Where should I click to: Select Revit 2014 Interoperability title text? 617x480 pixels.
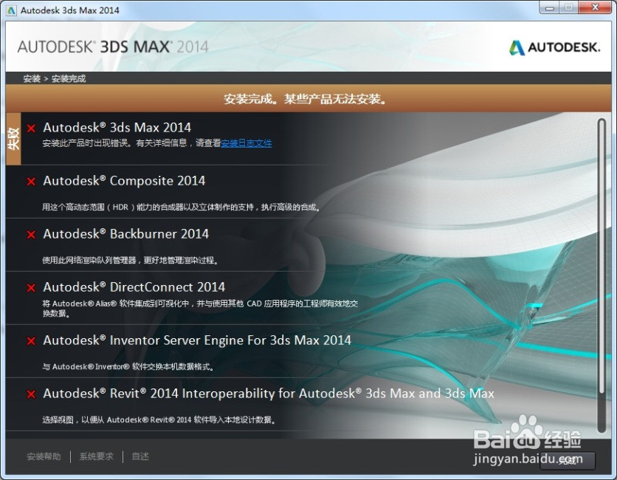269,394
